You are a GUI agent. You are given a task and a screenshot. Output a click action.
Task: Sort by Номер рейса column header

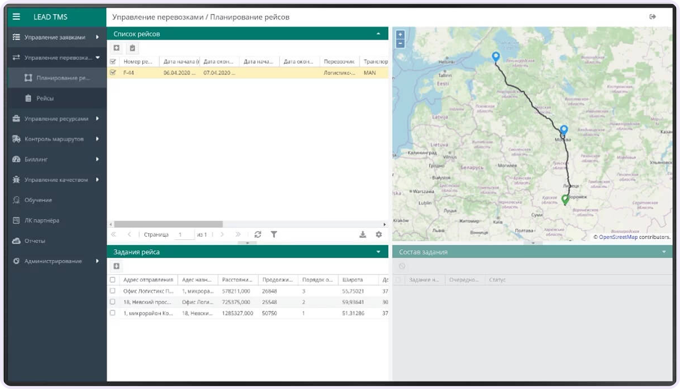click(139, 62)
